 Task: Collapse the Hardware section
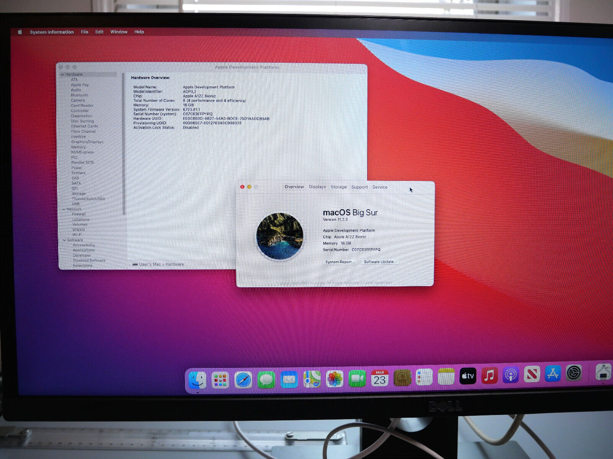pyautogui.click(x=63, y=75)
